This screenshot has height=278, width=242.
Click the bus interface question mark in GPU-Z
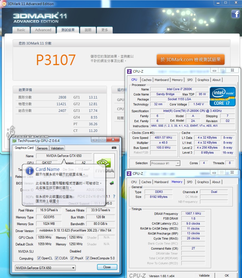pos(114,196)
